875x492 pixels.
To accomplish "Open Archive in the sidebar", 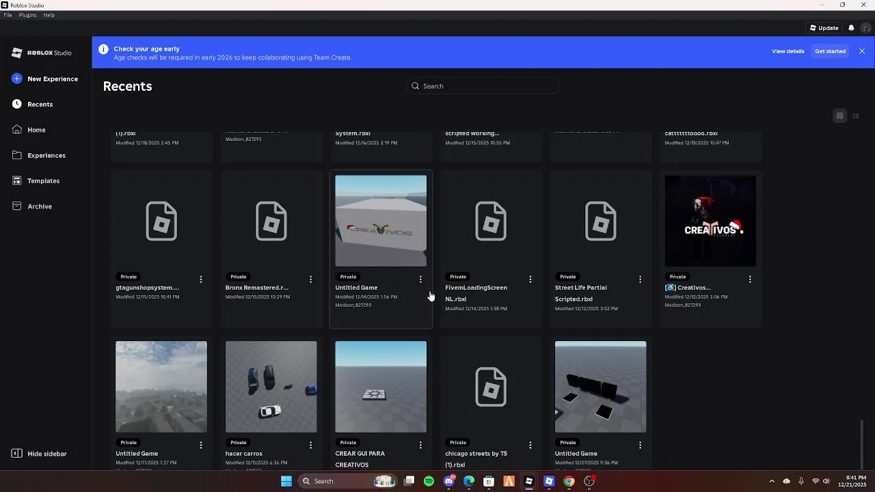I will (39, 206).
